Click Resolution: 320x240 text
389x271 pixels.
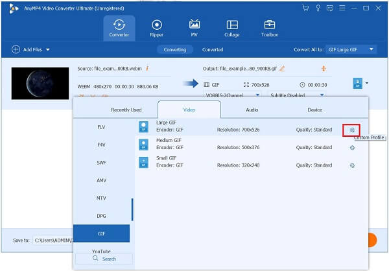pyautogui.click(x=238, y=165)
